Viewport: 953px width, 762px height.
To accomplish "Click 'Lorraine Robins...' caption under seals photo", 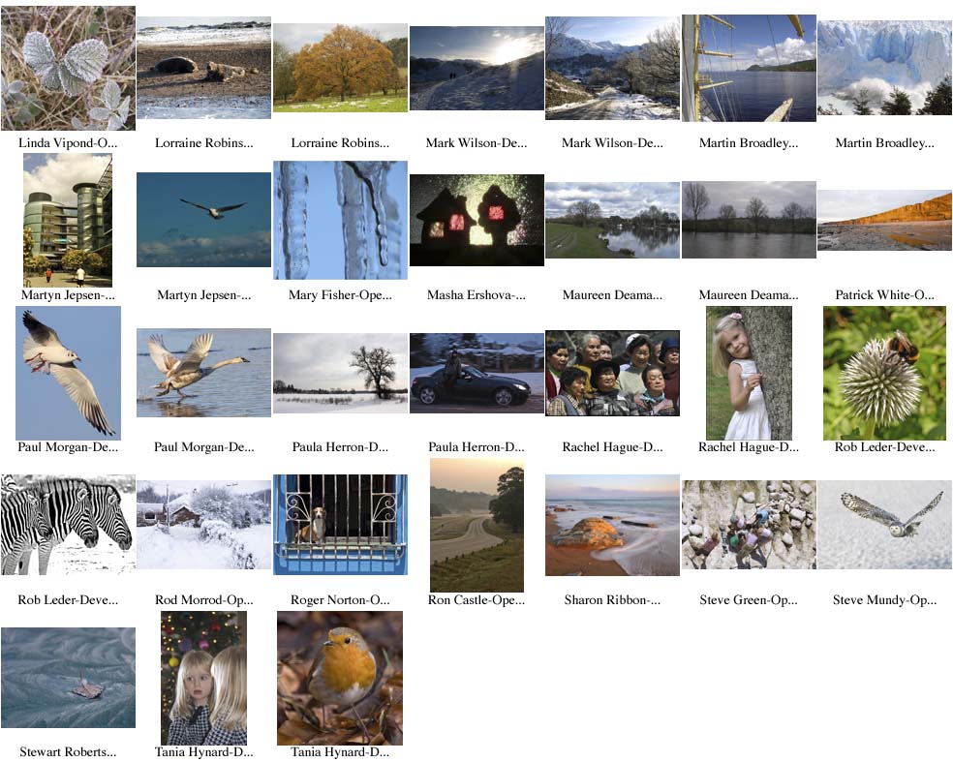I will pos(204,142).
